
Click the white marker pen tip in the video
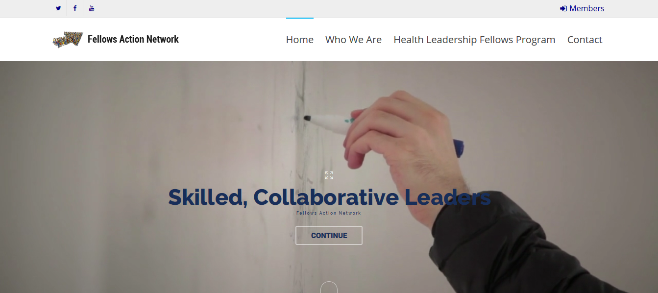coord(308,118)
